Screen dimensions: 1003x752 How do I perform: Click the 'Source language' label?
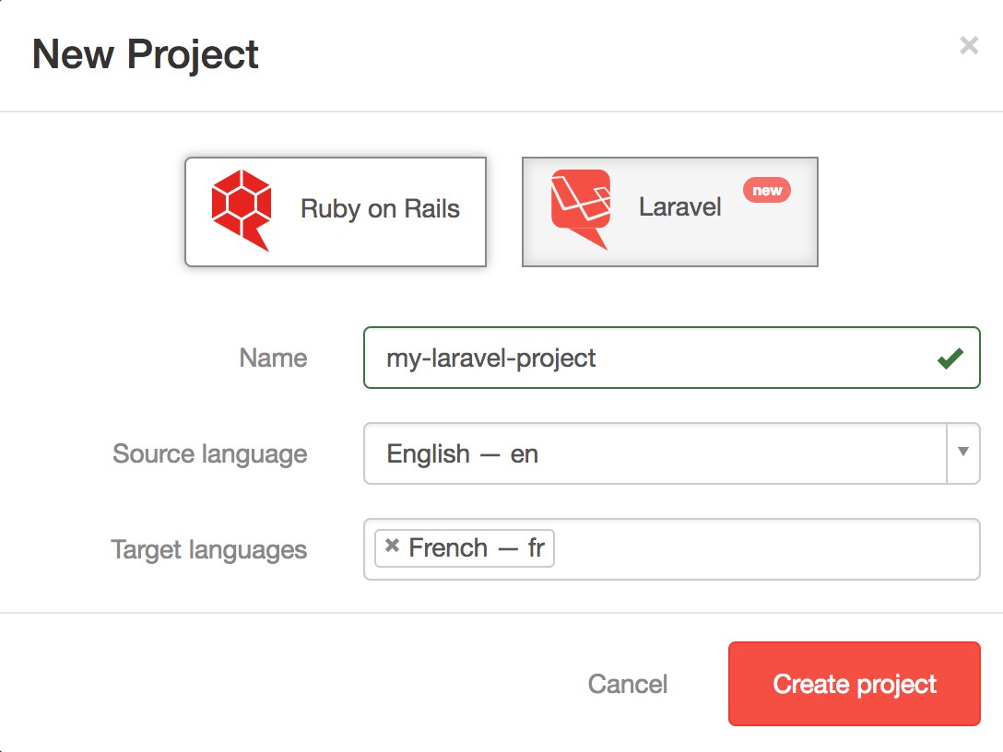click(x=210, y=454)
